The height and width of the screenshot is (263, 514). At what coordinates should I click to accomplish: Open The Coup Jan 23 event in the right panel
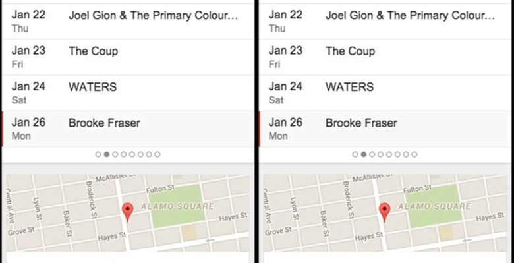(385, 57)
